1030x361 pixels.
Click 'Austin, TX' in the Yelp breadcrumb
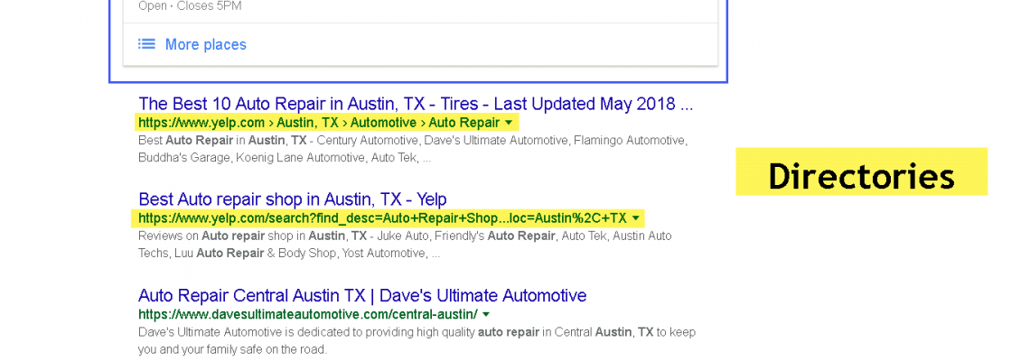[307, 123]
